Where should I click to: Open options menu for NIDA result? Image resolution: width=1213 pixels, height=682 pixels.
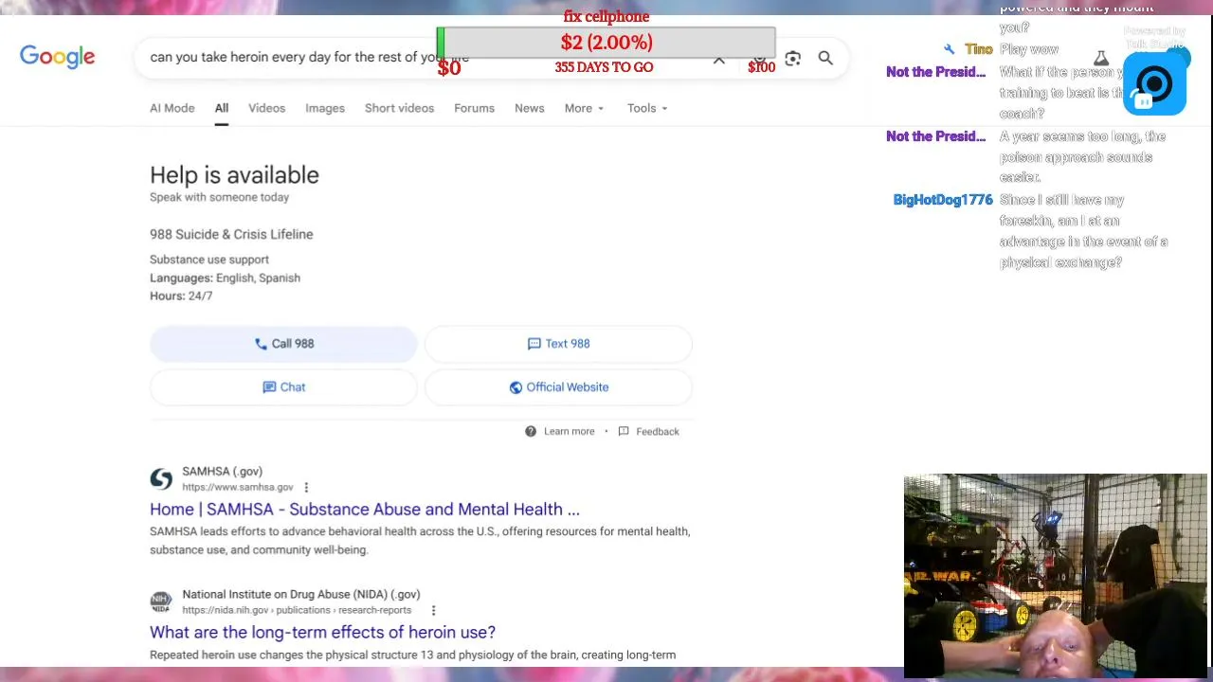point(433,610)
